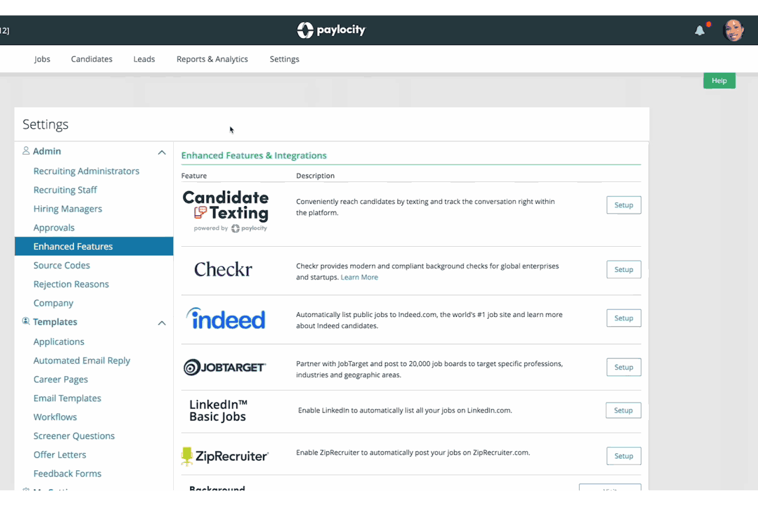Click the LinkedIn Basic Jobs label

pyautogui.click(x=218, y=411)
